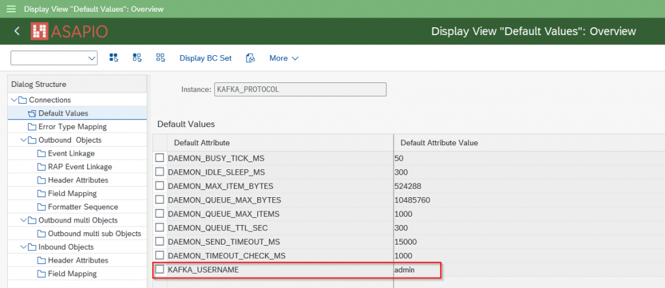The width and height of the screenshot is (665, 288).
Task: Select the DAEMON_QUEUE_MAX_ITEMS row checkbox
Action: [160, 213]
